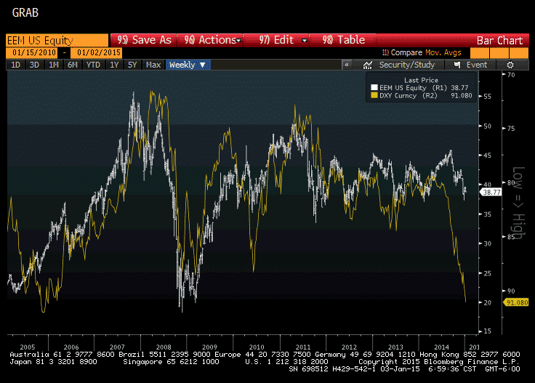This screenshot has height=383, width=535.
Task: Switch range to YTD
Action: coord(92,65)
